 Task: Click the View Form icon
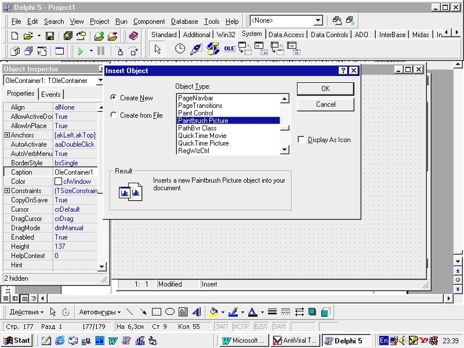click(28, 51)
